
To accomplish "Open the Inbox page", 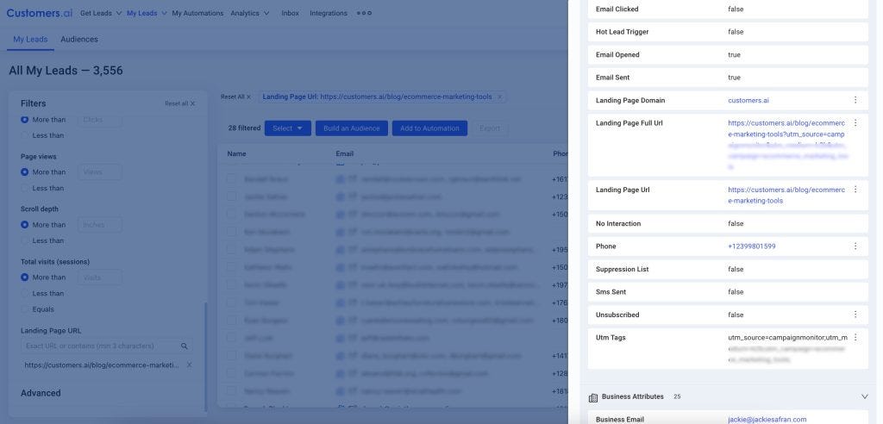I will click(290, 13).
